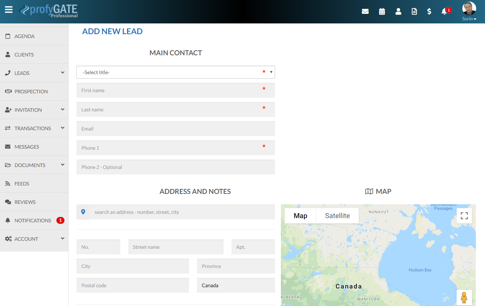485x306 pixels.
Task: Click the user profile icon in header
Action: coord(398,12)
